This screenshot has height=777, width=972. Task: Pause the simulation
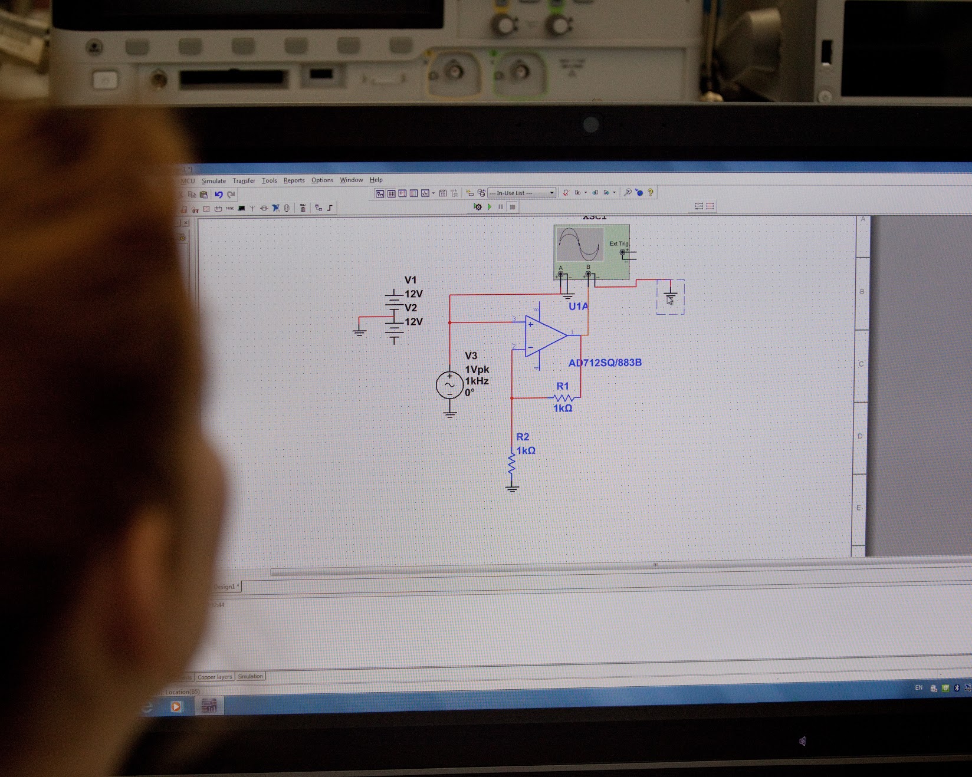click(x=501, y=207)
